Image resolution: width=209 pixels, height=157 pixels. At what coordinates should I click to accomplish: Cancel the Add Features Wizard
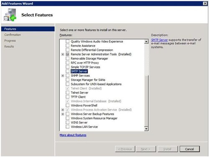point(190,149)
